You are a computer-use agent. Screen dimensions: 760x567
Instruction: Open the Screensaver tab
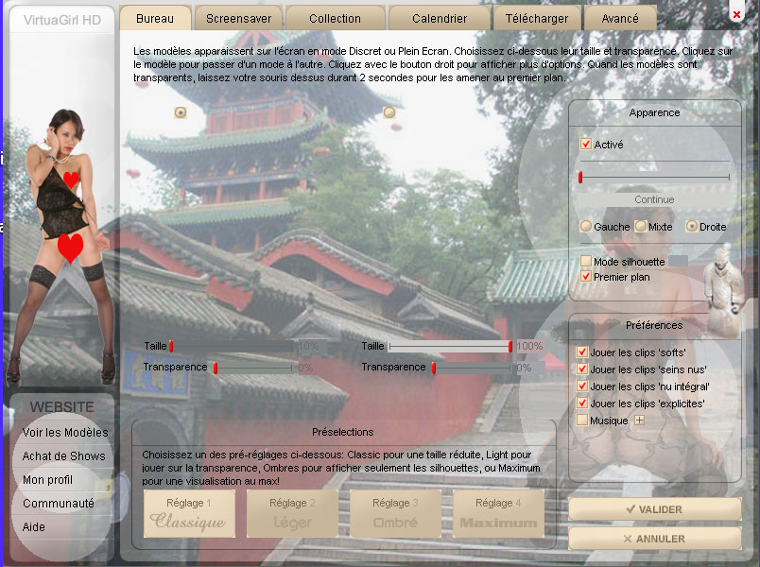(x=238, y=18)
